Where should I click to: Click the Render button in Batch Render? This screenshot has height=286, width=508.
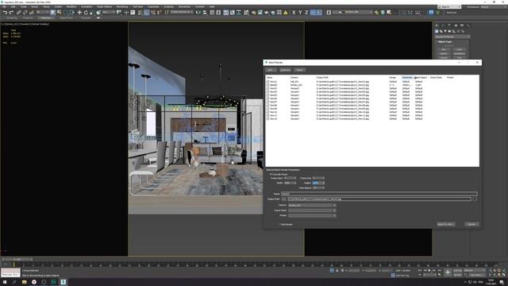point(471,224)
